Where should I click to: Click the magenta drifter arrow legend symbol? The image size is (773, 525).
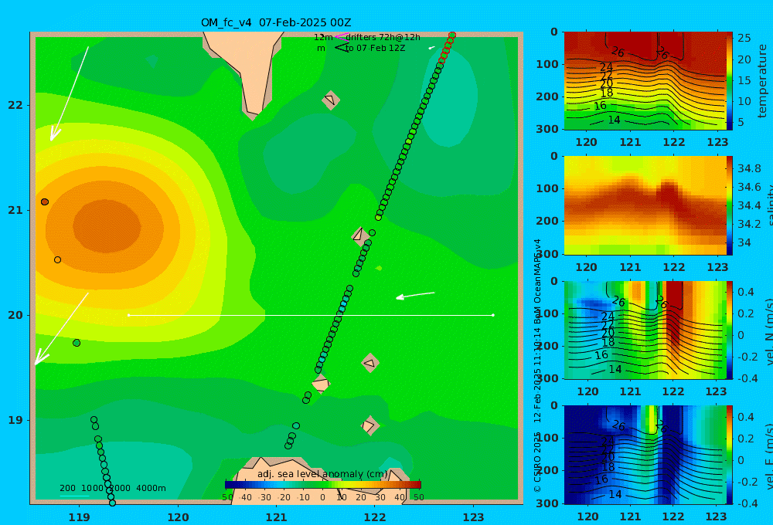point(341,36)
